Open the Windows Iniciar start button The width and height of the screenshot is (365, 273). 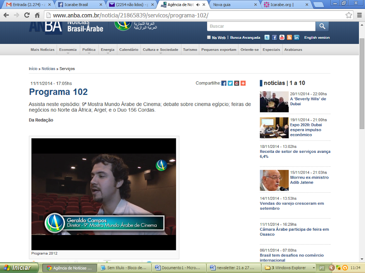[19, 268]
